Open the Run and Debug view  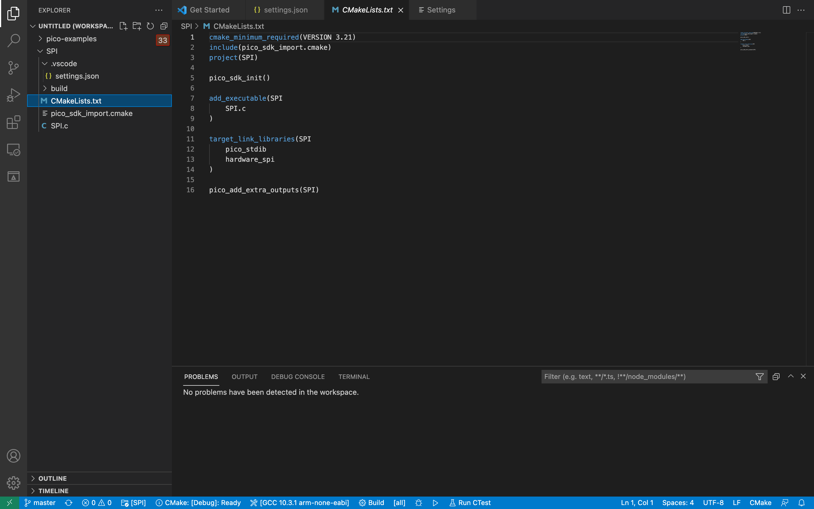pos(14,95)
